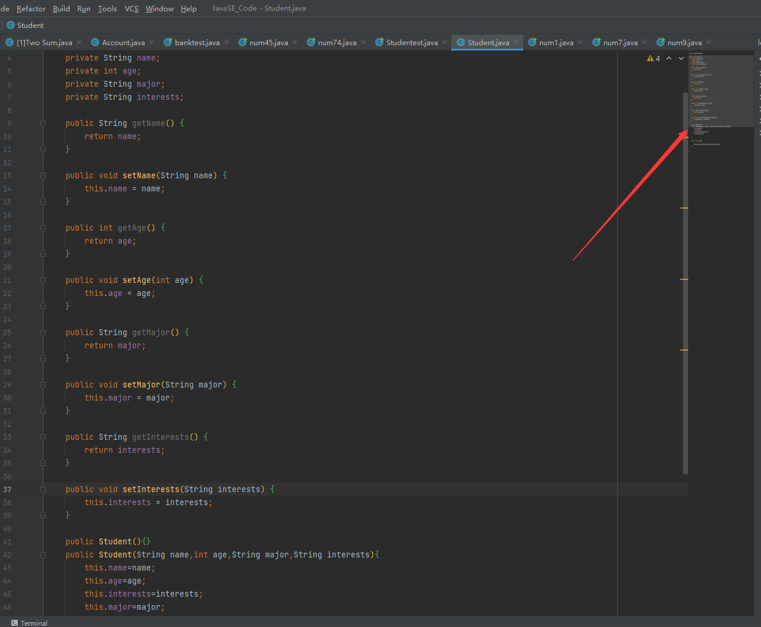Open the Tools menu
The image size is (761, 627).
pyautogui.click(x=107, y=8)
